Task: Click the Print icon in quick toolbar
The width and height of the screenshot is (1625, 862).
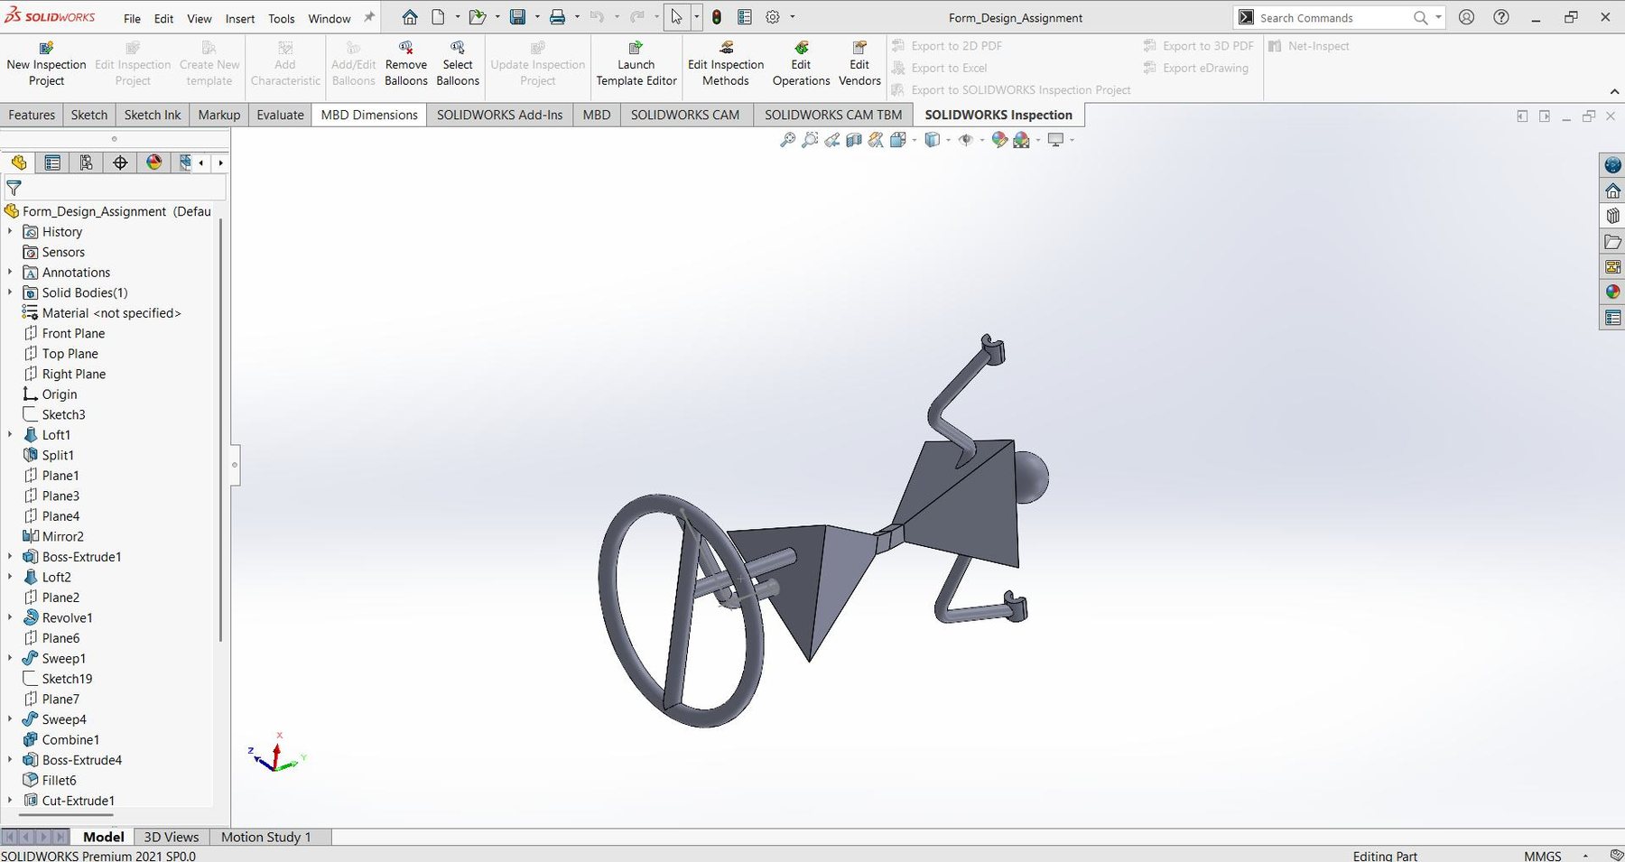Action: [x=558, y=17]
